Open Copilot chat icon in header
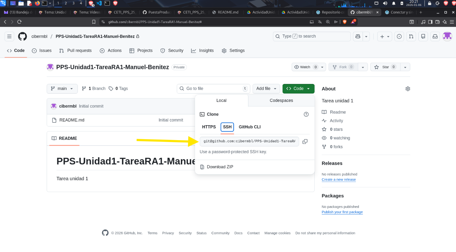This screenshot has height=252, width=456. (x=358, y=36)
